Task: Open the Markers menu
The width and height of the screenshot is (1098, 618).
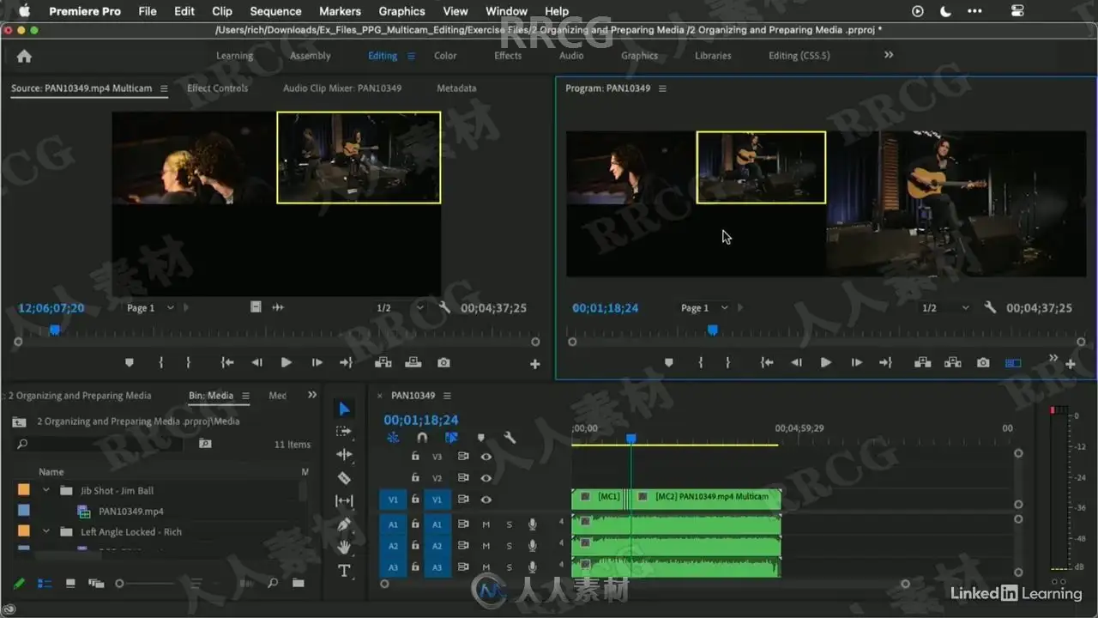Action: (x=340, y=11)
